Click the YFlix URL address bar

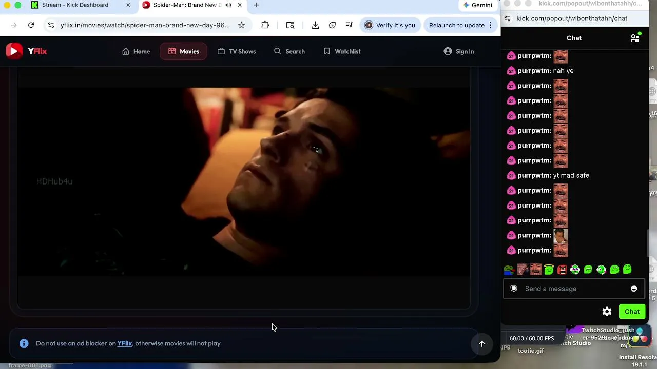click(145, 25)
